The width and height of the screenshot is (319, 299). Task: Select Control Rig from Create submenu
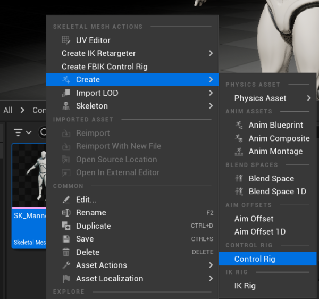pyautogui.click(x=255, y=259)
